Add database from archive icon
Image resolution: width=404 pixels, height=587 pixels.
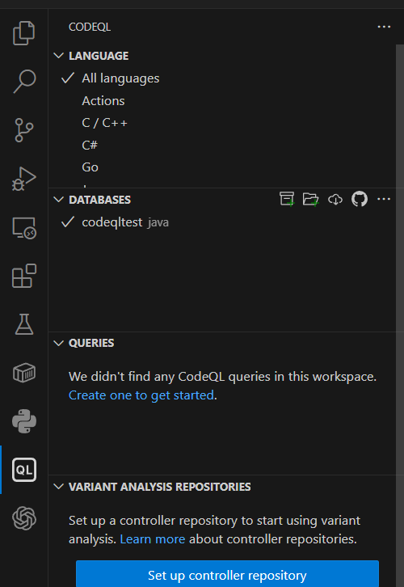287,199
